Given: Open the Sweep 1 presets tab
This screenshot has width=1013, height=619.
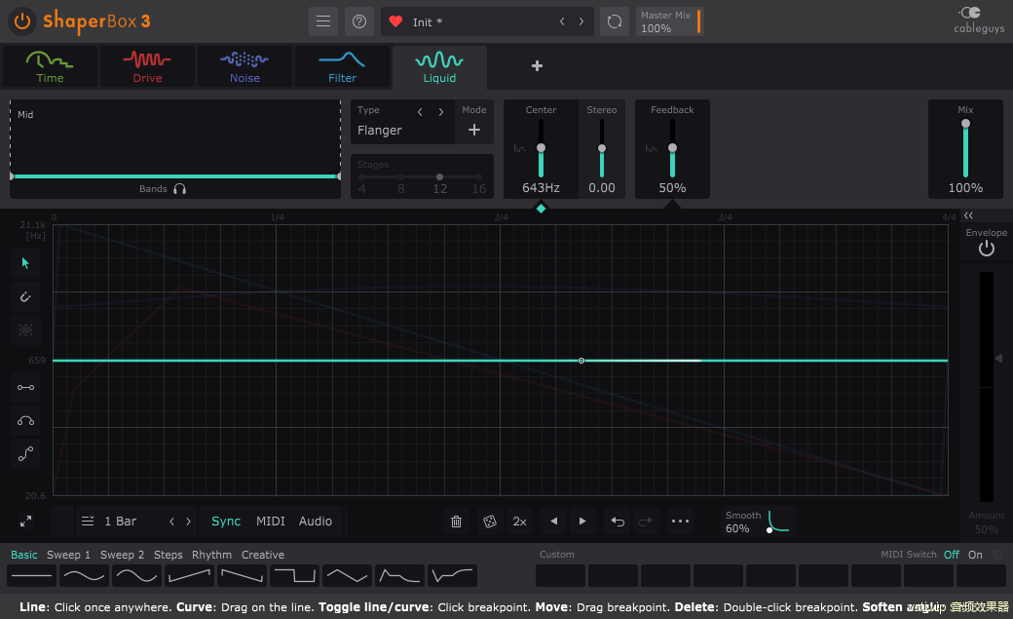Looking at the screenshot, I should 68,555.
